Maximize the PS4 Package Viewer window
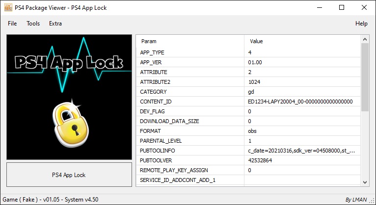 click(x=342, y=8)
